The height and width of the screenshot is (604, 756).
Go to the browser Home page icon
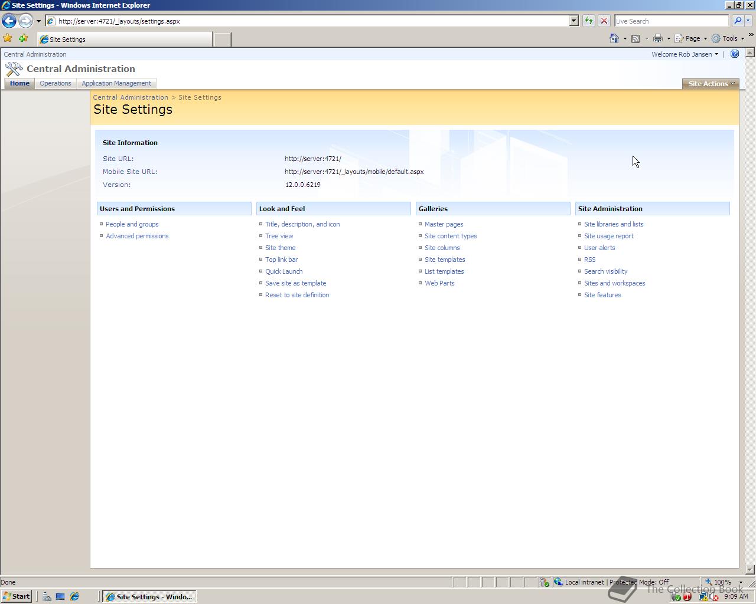614,38
